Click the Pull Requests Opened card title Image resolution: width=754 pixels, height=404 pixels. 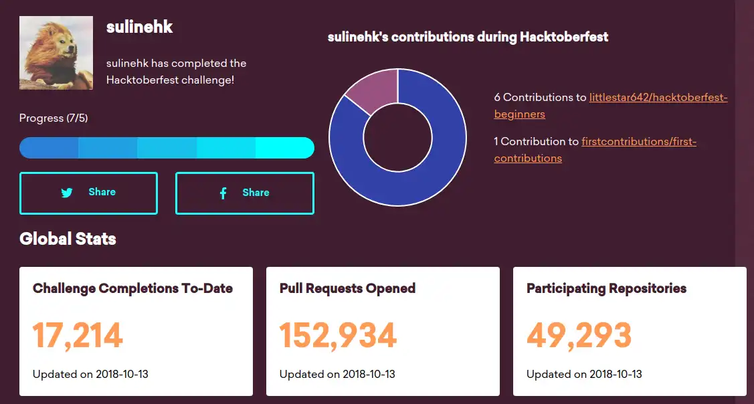347,289
